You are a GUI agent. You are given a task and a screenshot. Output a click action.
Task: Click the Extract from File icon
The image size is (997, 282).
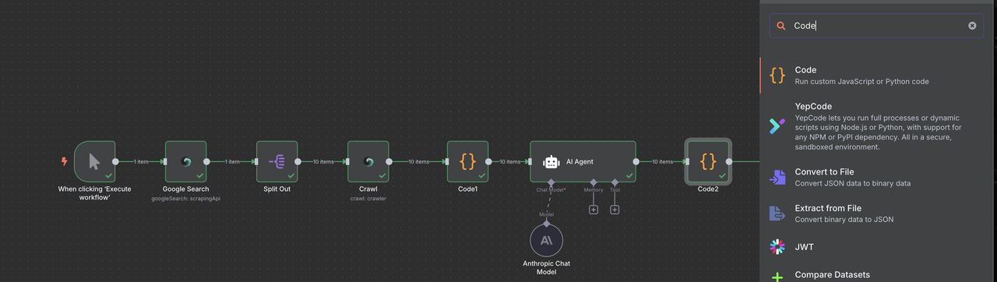(777, 213)
